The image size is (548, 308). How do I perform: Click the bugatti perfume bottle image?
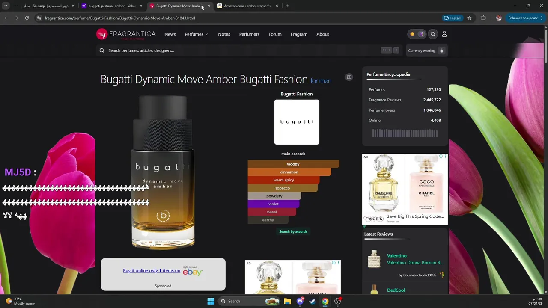[163, 172]
